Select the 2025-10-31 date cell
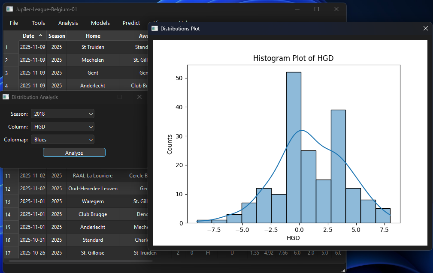This screenshot has height=273, width=433. [33, 240]
